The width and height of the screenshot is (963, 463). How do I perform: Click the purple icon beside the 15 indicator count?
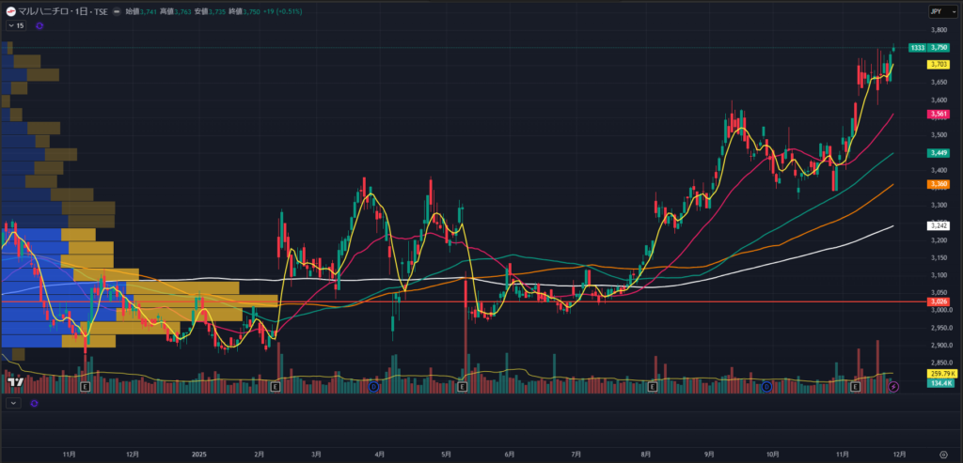39,26
